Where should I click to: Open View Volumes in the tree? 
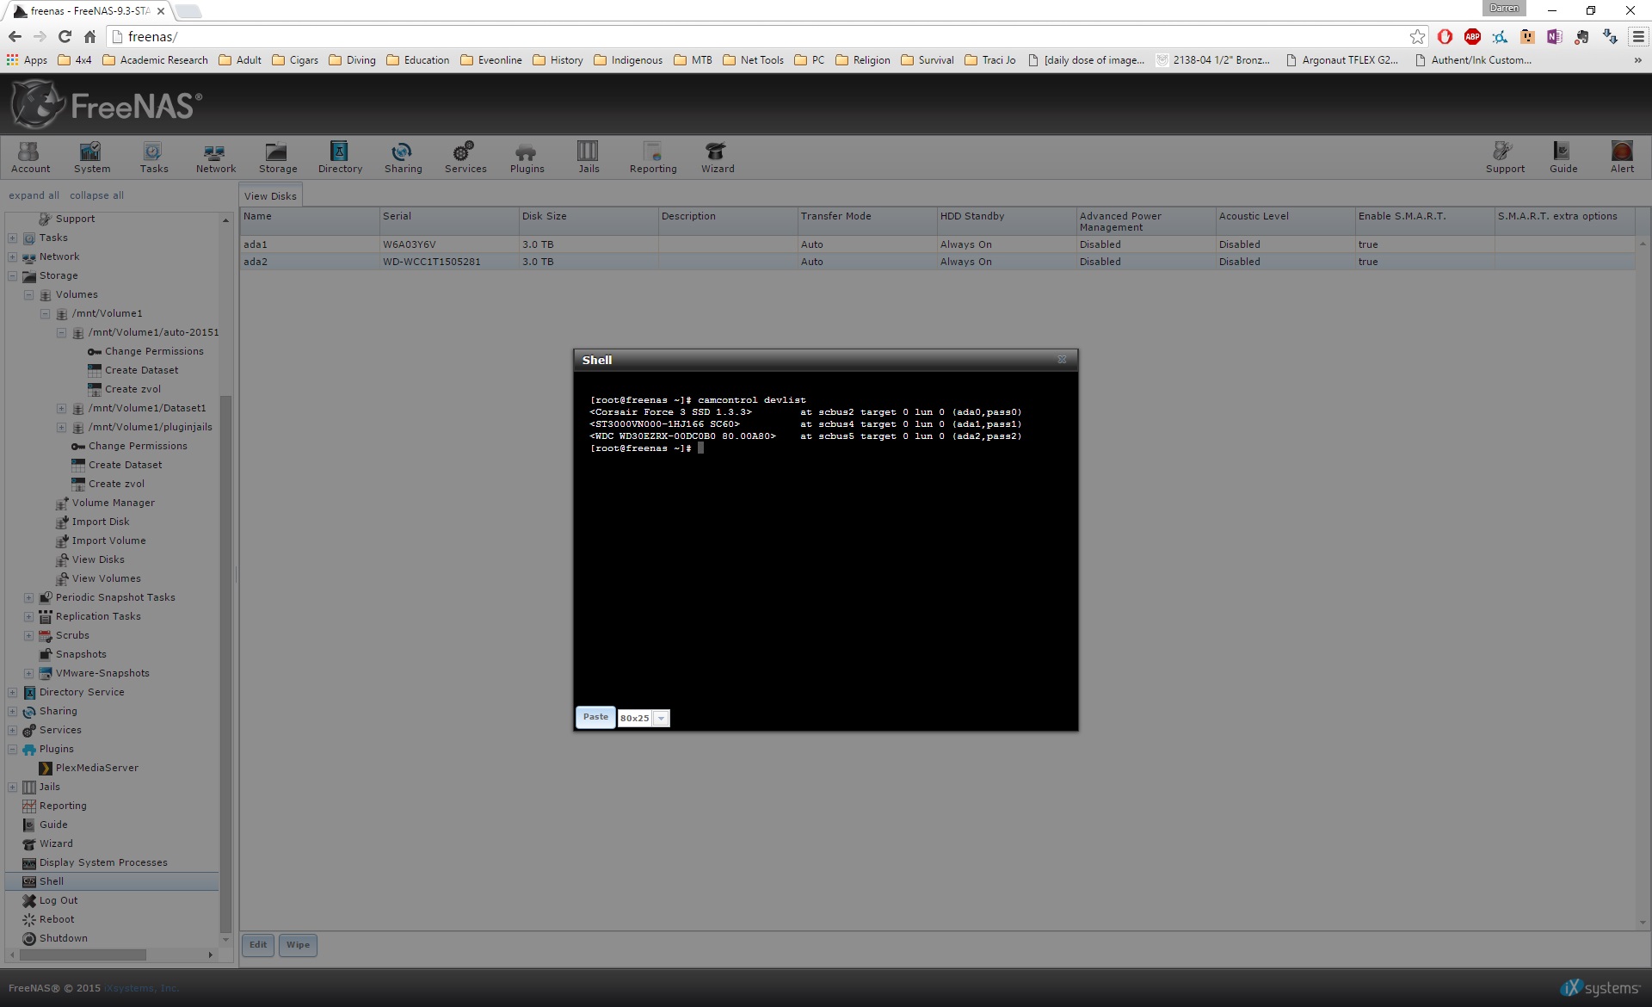click(x=106, y=578)
